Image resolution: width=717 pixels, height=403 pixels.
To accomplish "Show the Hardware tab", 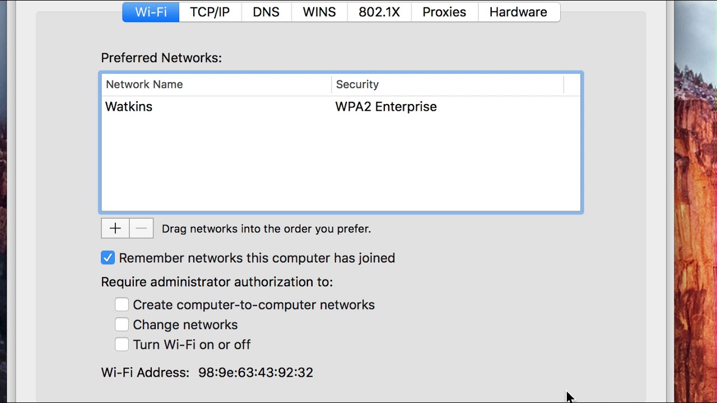I will [x=518, y=12].
